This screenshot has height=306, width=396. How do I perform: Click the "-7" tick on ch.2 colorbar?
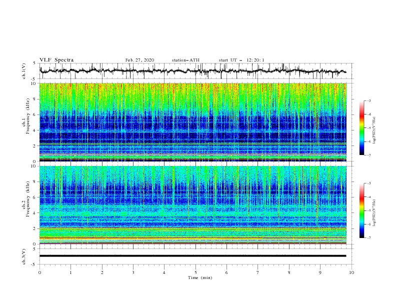coord(368,237)
